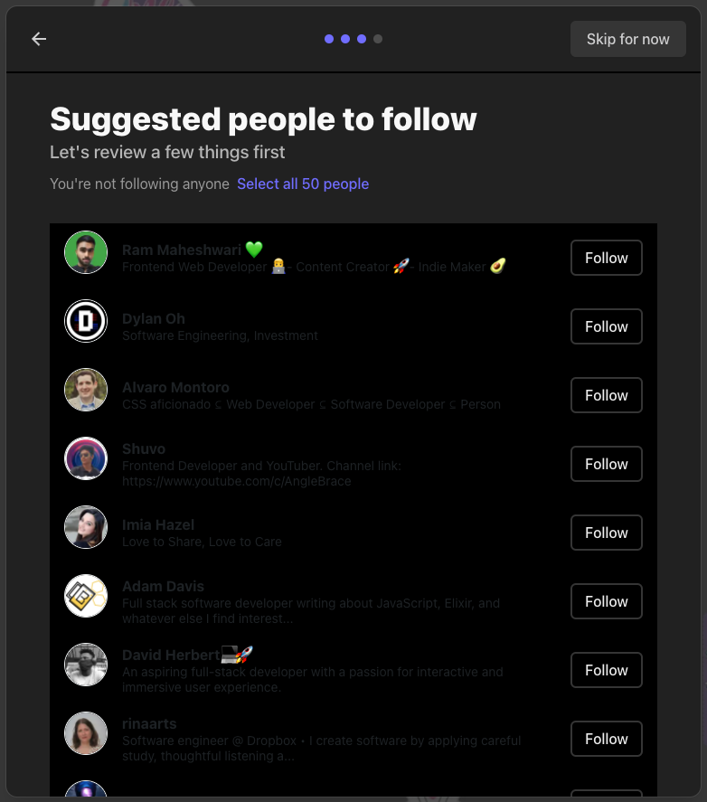Click the third progress dot indicator

(362, 39)
